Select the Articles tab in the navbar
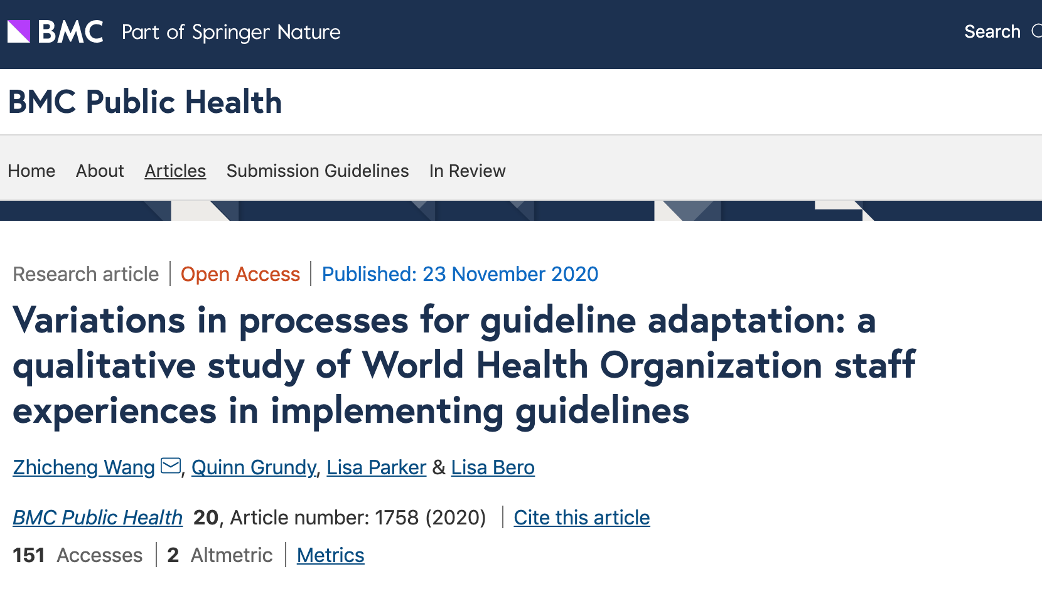Screen dimensions: 1042x606 tap(175, 170)
